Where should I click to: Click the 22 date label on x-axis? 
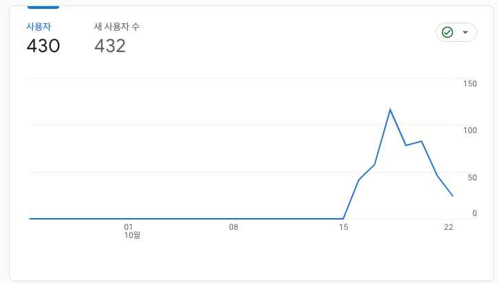(x=449, y=227)
